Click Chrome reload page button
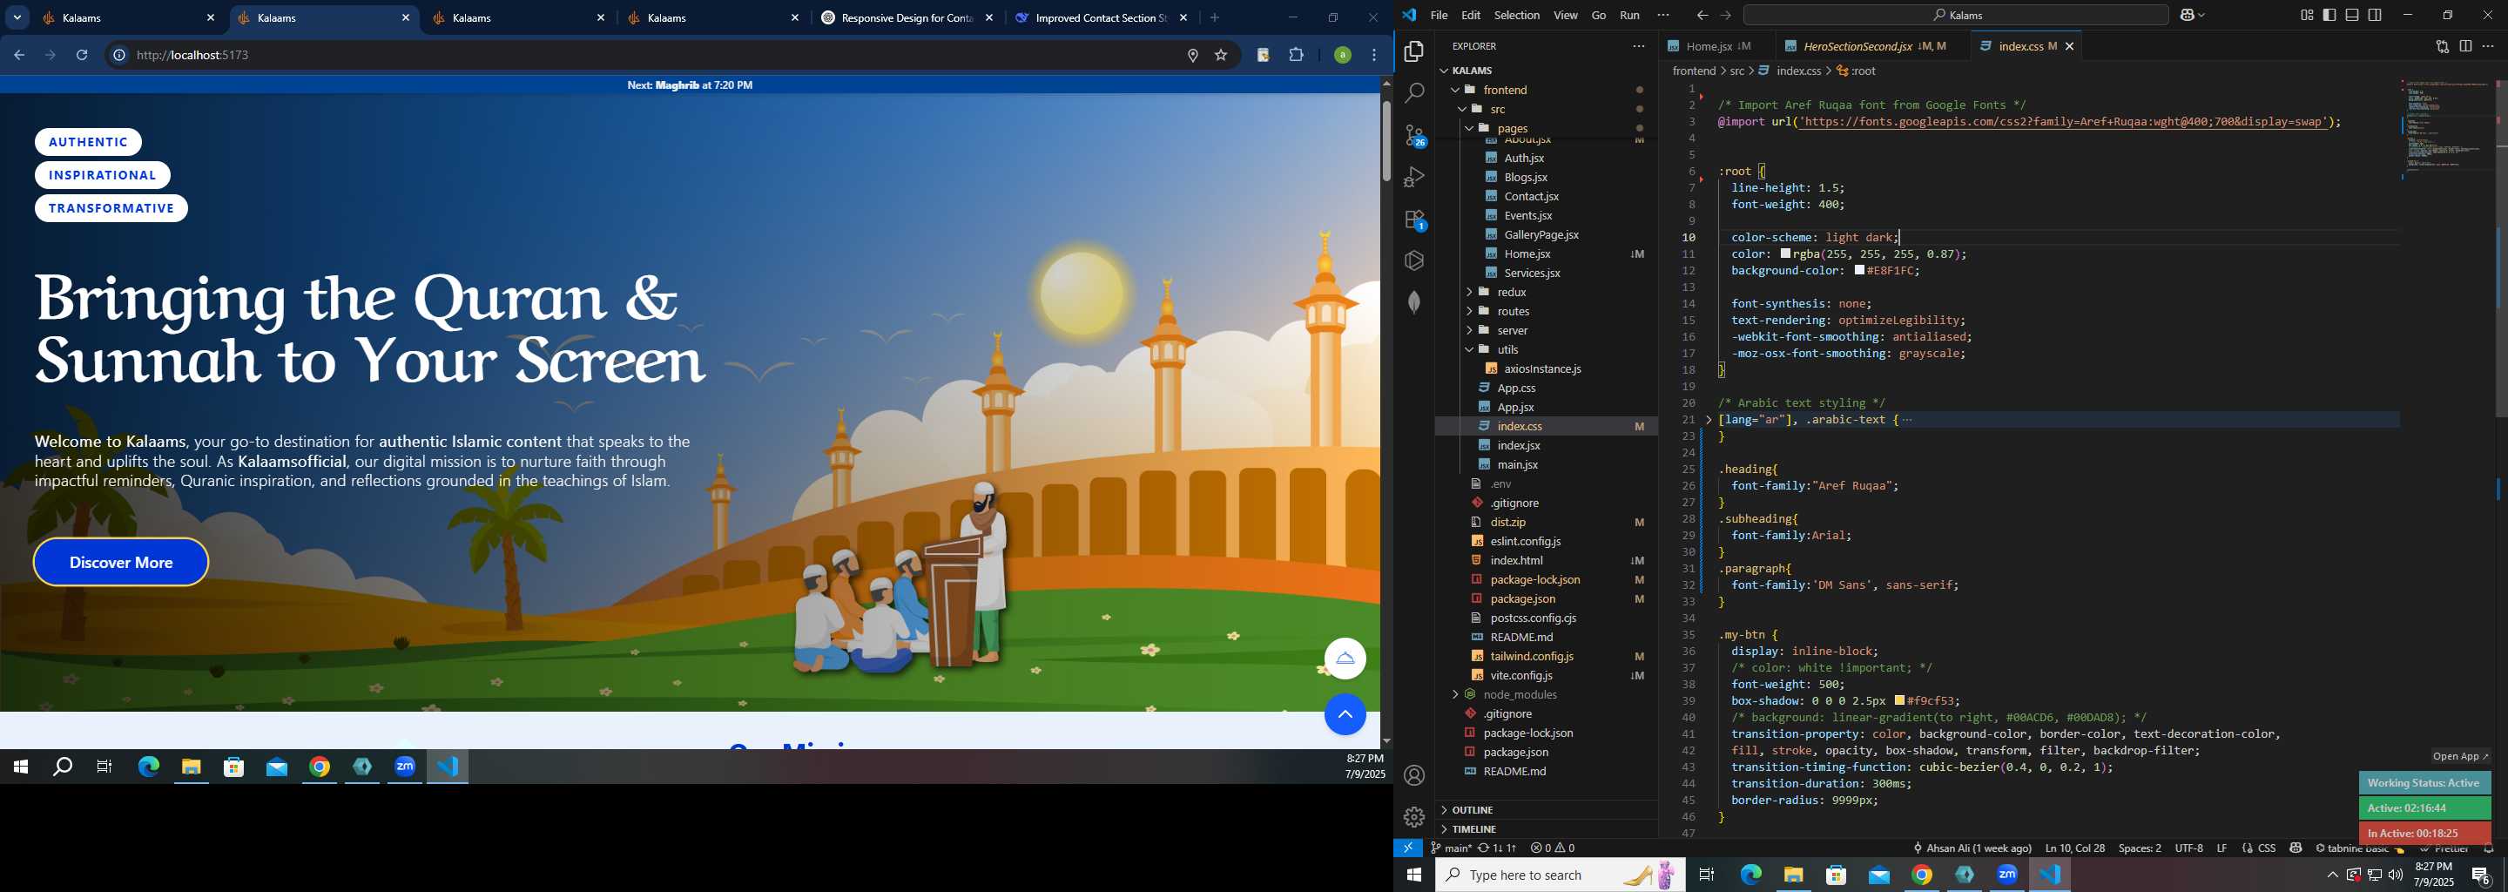Image resolution: width=2508 pixels, height=892 pixels. point(83,56)
